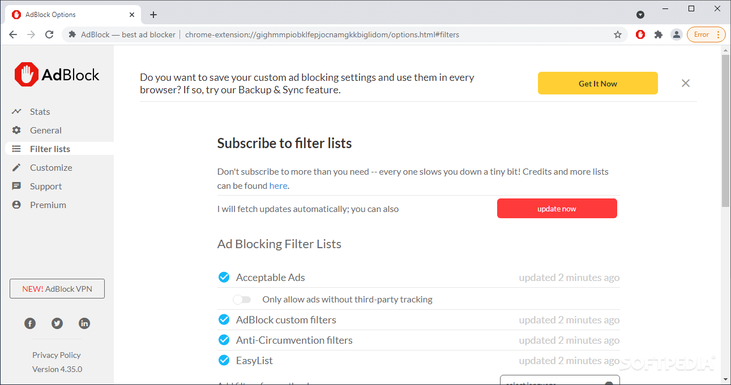Click 'Version 4.35.0' text
This screenshot has height=385, width=731.
point(57,369)
